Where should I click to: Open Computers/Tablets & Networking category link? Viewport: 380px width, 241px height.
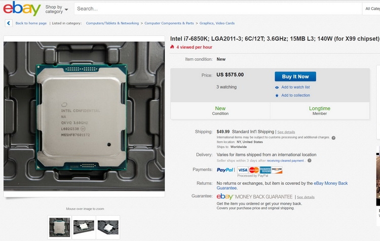click(112, 23)
